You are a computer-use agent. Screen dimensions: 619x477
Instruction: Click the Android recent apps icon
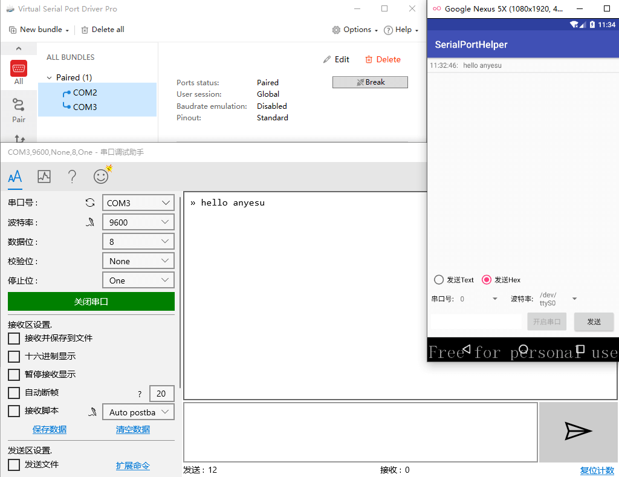(x=580, y=349)
